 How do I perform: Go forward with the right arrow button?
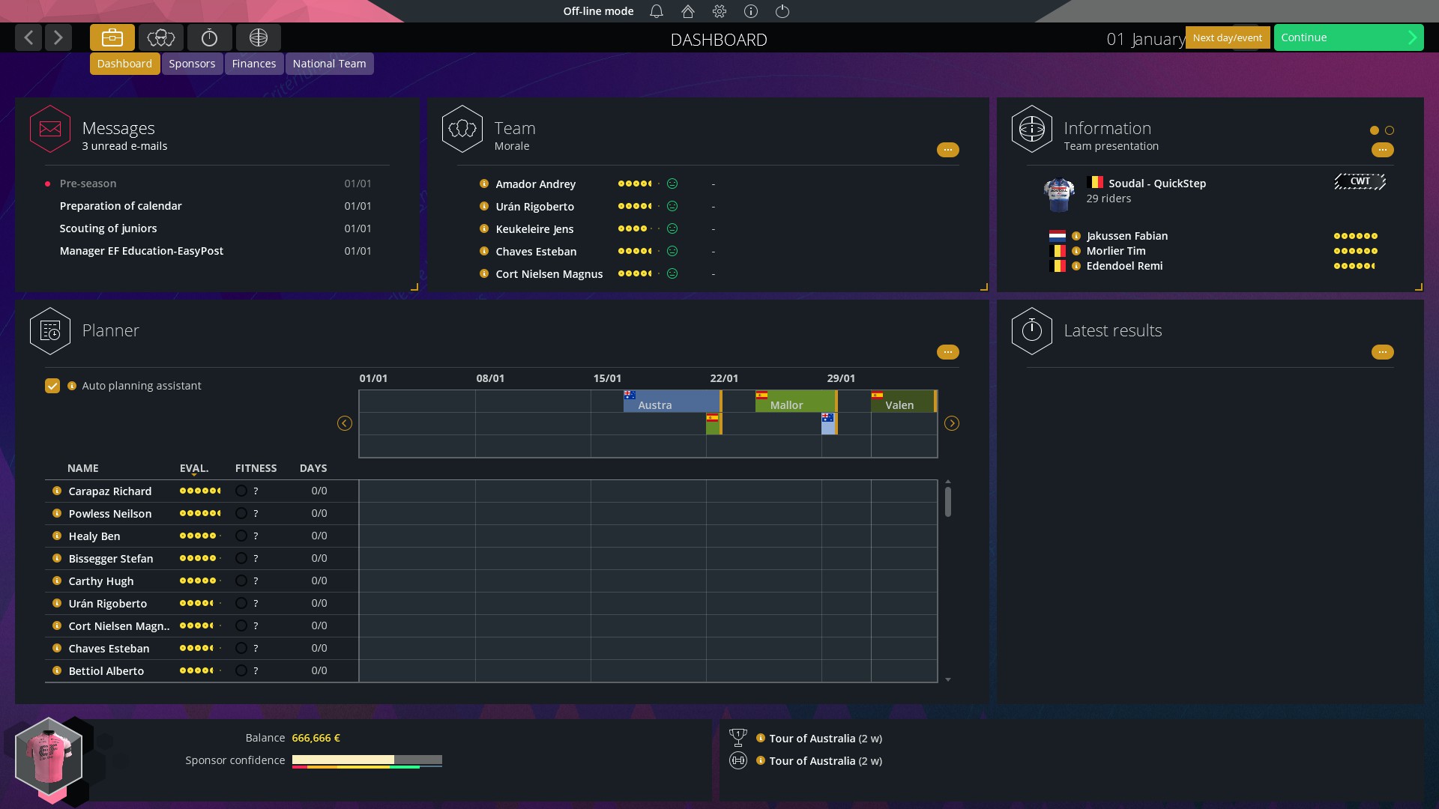coord(58,37)
